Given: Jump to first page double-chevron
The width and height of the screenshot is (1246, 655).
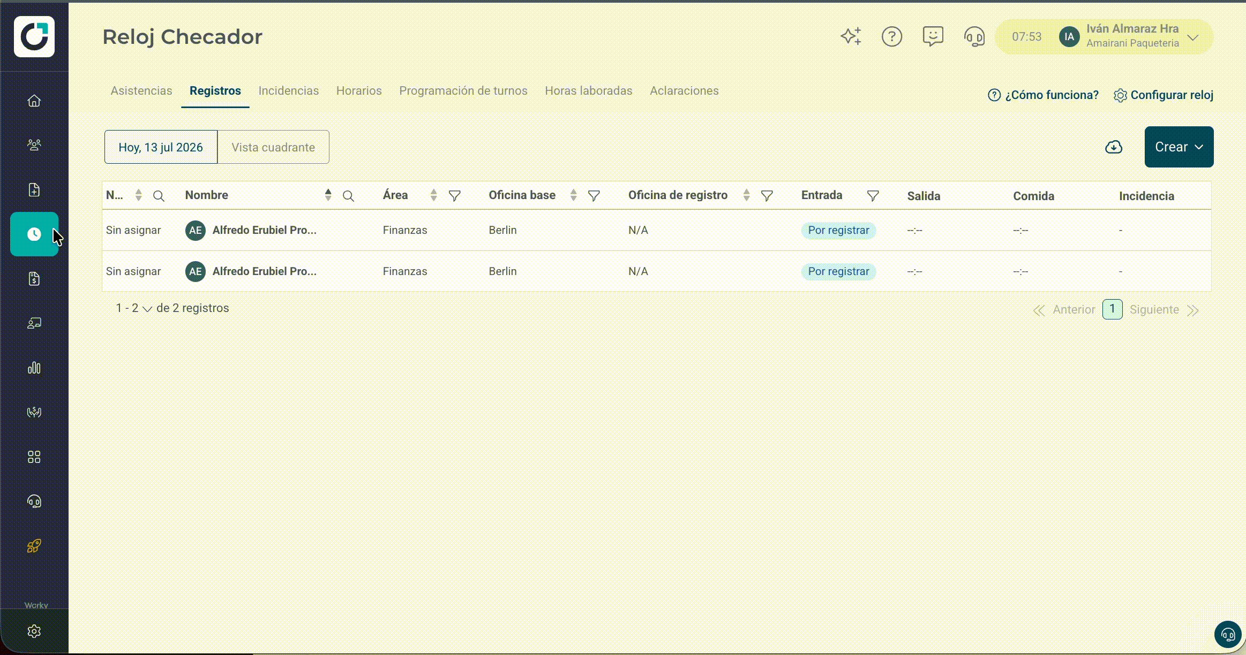Looking at the screenshot, I should [x=1039, y=310].
